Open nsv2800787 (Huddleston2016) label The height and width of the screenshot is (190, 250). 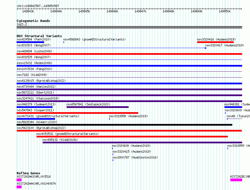(x=135, y=157)
